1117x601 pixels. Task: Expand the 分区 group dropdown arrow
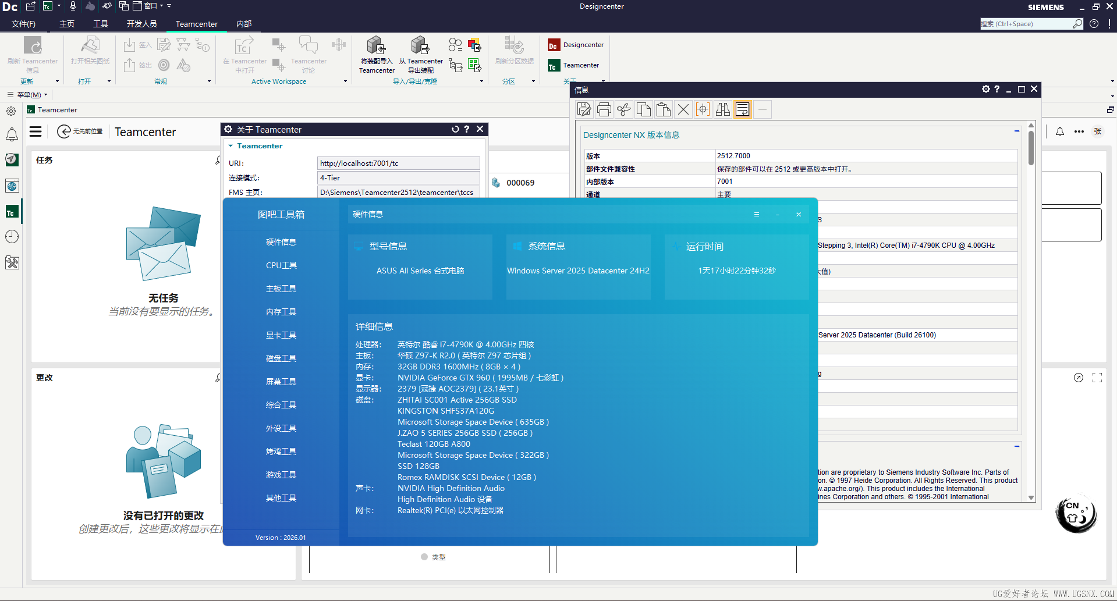pyautogui.click(x=533, y=81)
